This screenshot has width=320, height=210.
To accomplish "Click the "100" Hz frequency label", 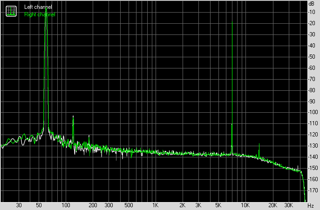I will [x=66, y=205].
